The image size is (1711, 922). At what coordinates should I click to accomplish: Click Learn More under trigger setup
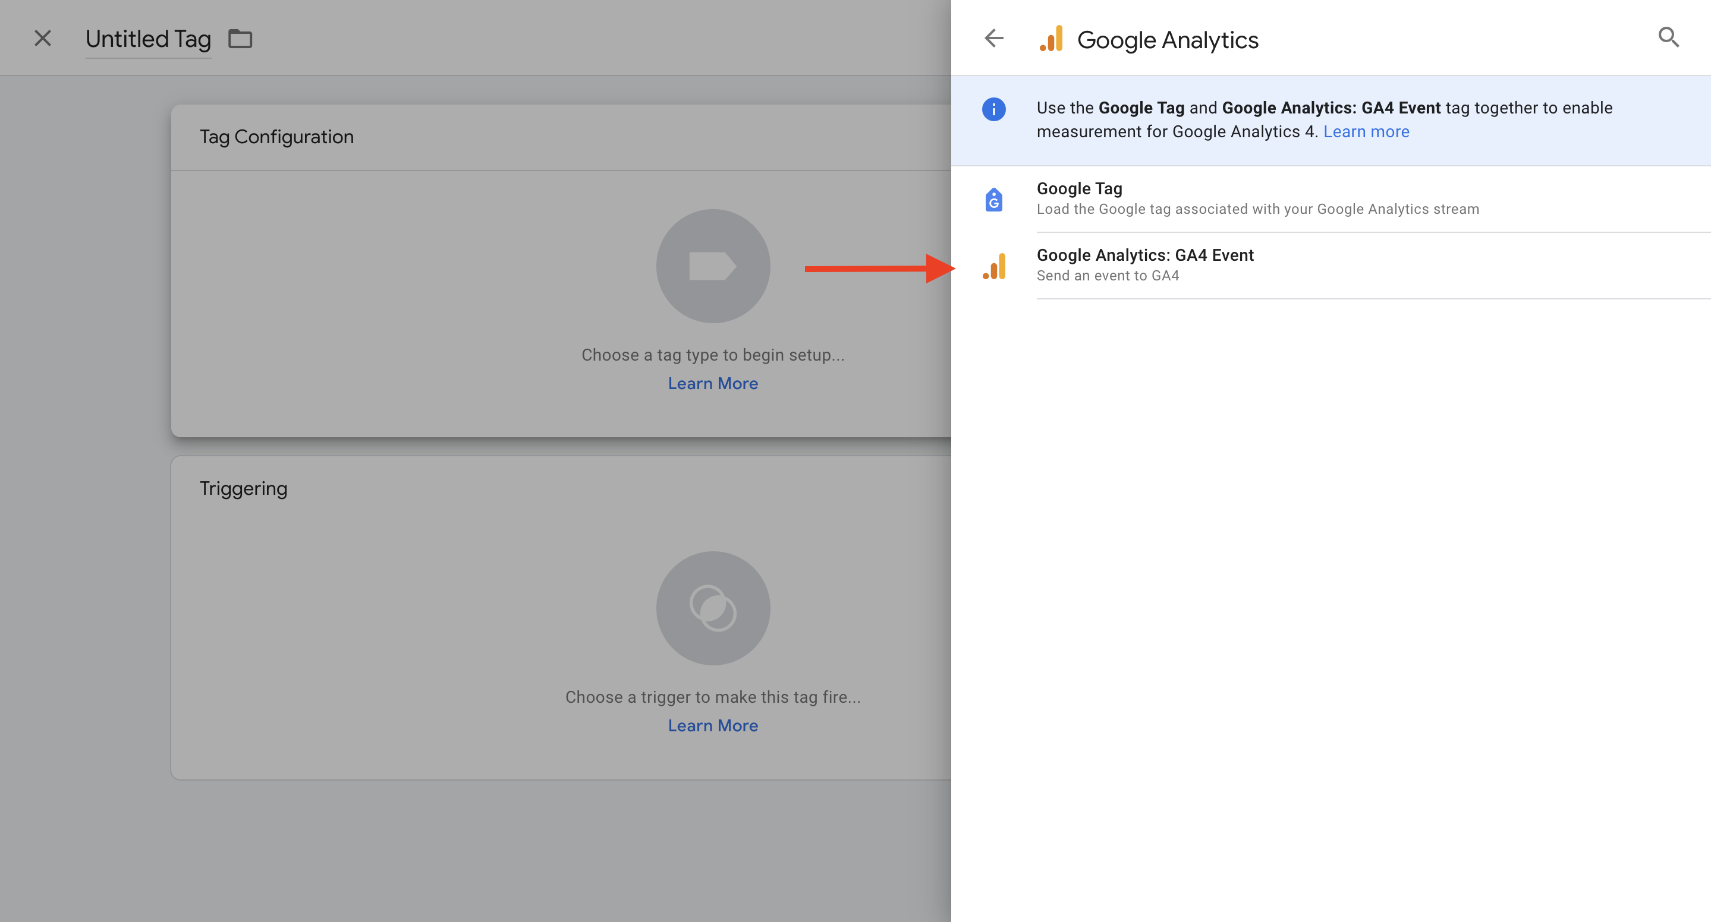(713, 725)
